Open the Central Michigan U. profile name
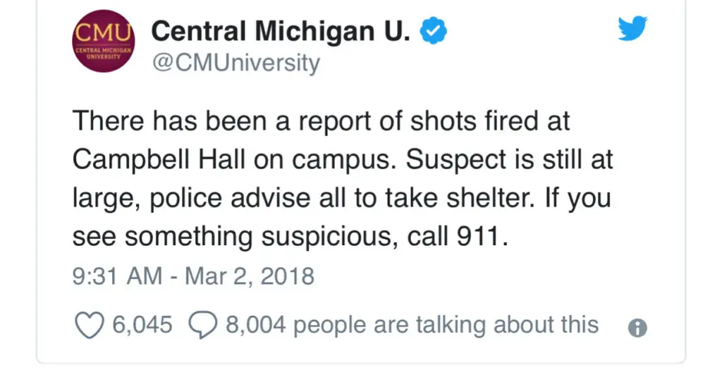 pyautogui.click(x=281, y=31)
